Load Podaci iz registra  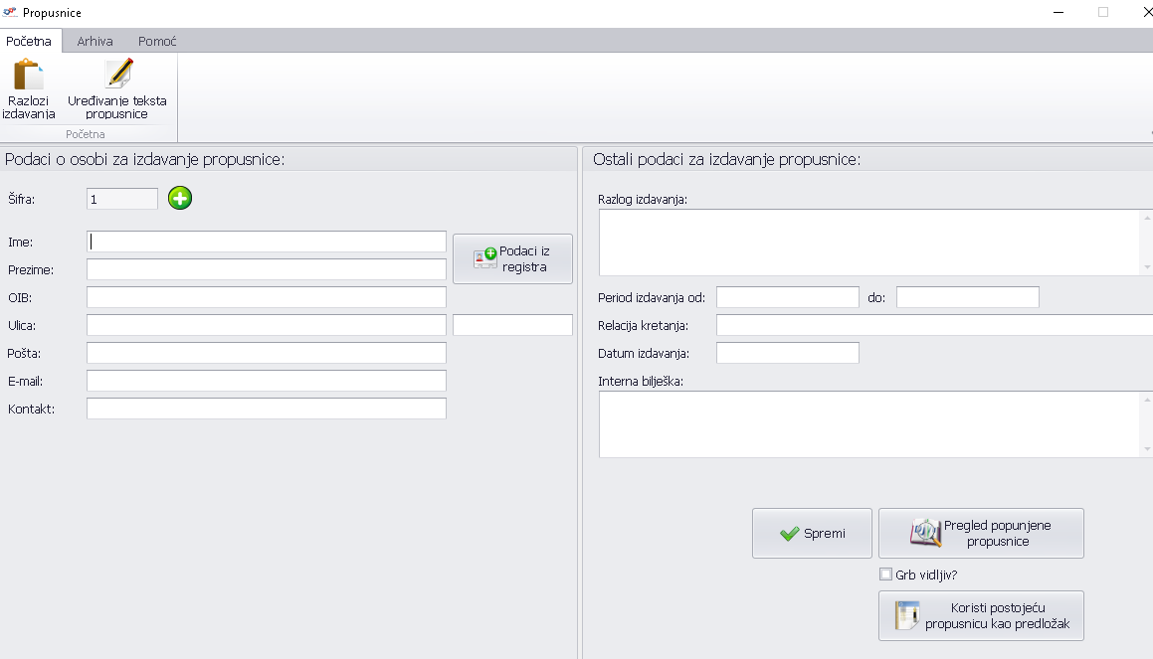coord(512,259)
